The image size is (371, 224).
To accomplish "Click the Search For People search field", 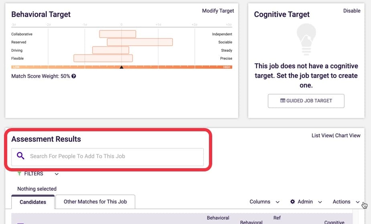I will 107,157.
